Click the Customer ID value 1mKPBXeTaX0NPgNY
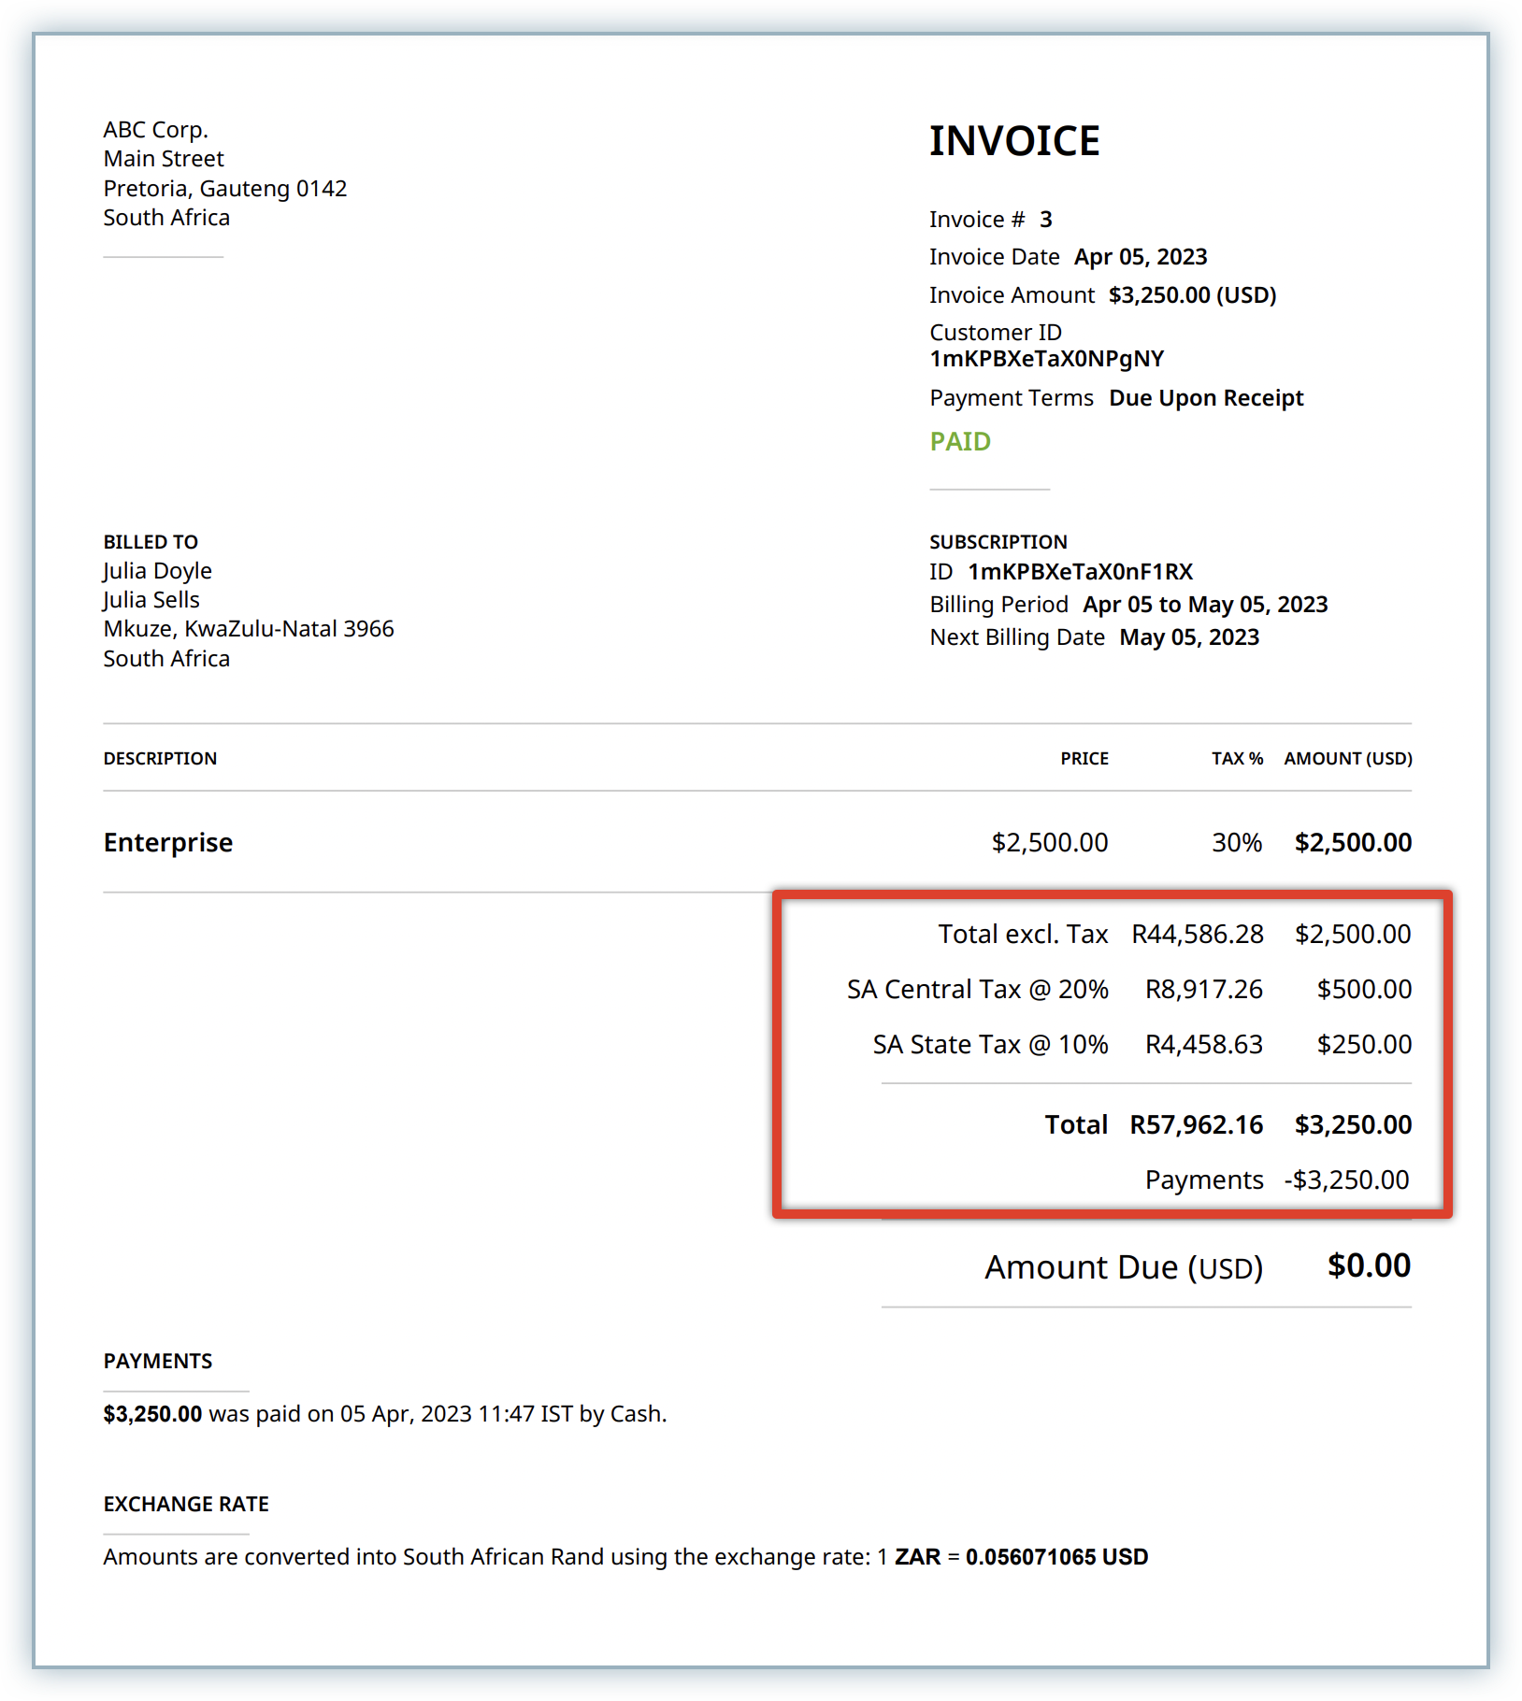This screenshot has width=1522, height=1701. [1046, 359]
